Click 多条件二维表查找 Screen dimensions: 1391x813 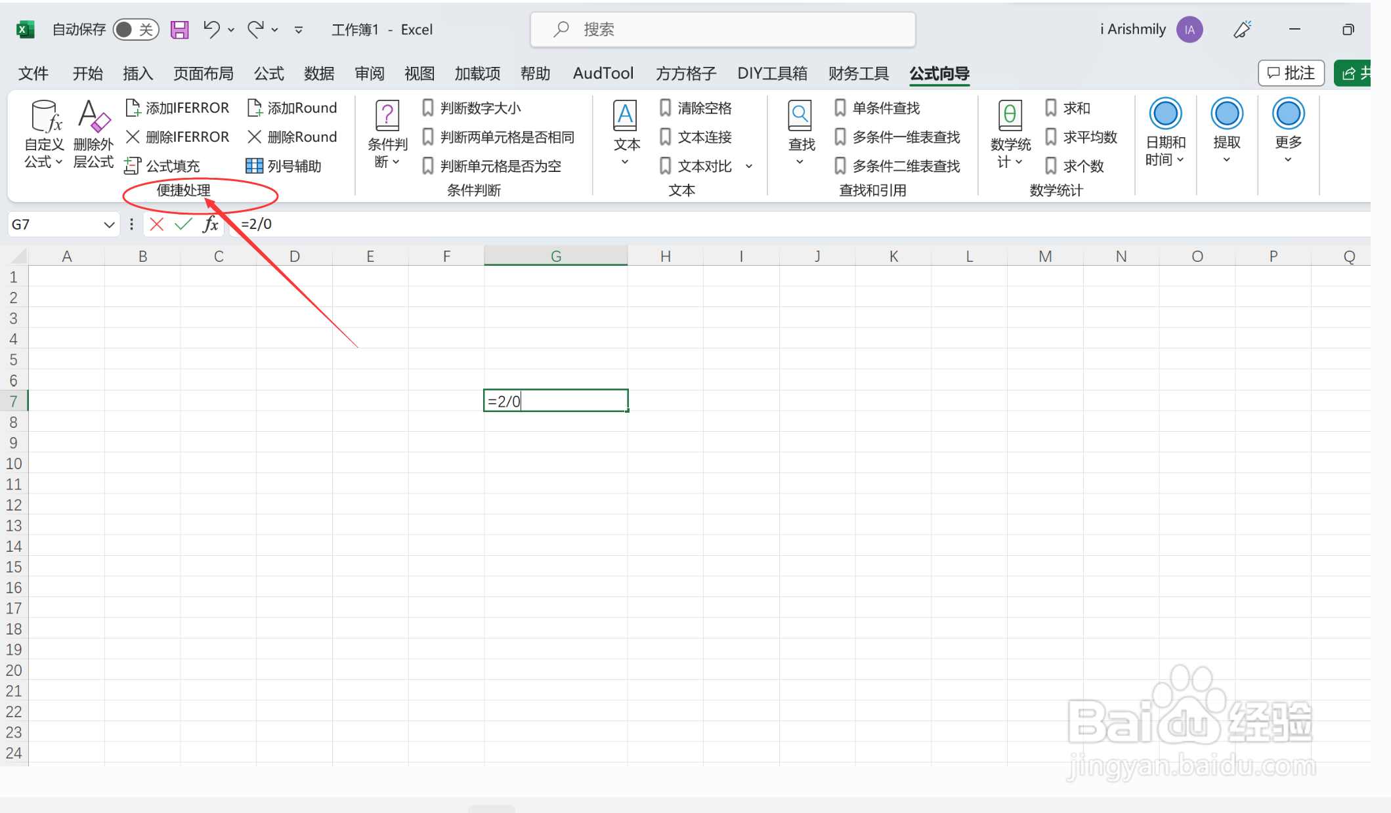point(897,165)
